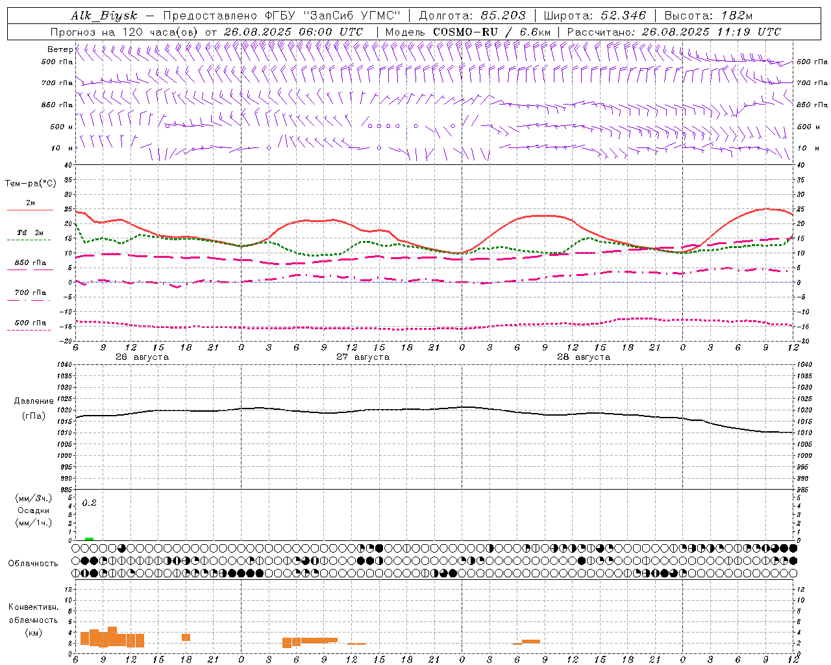Viewport: 831px width, 665px height.
Task: Click the Давление pressure panel label
Action: tap(33, 401)
